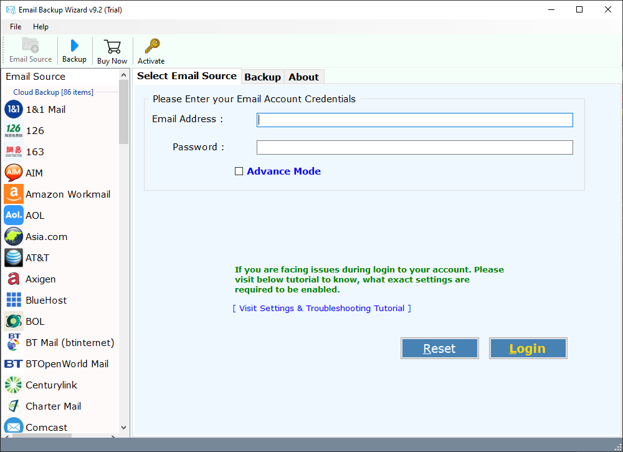Image resolution: width=623 pixels, height=452 pixels.
Task: Select the 'BlueHost' list entry text
Action: click(46, 300)
